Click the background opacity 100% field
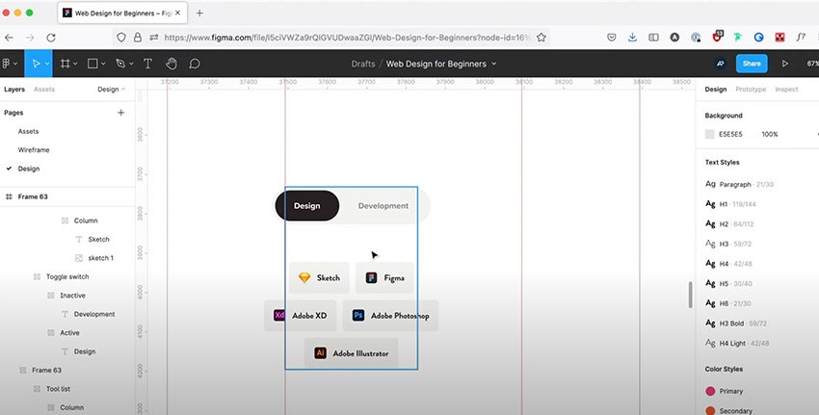 pos(770,134)
